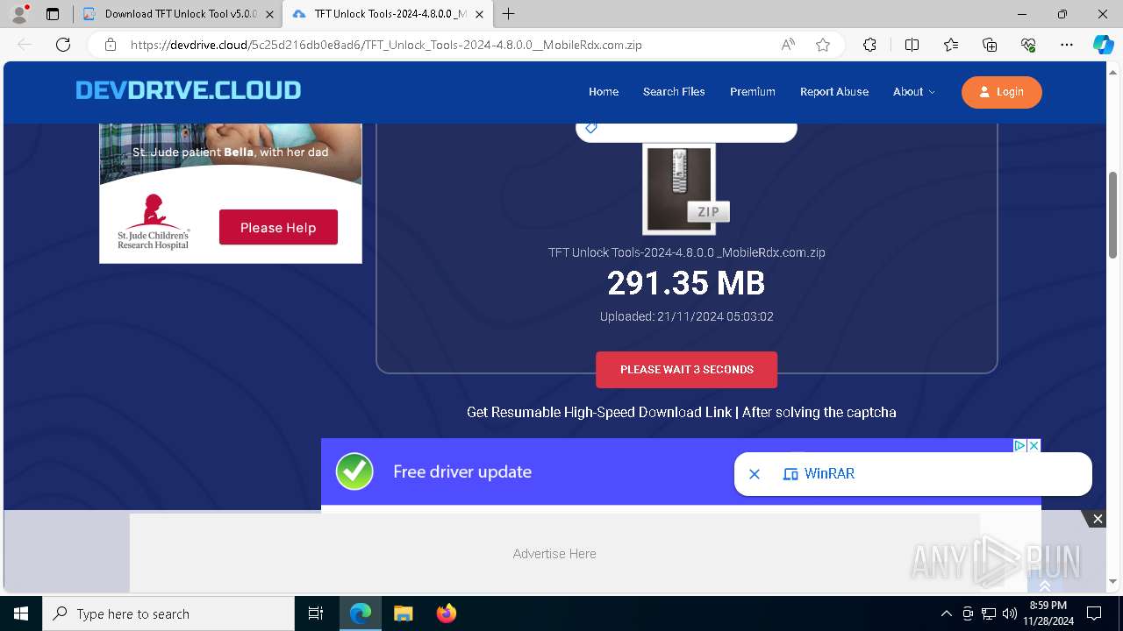Screen dimensions: 1123x631
Task: Open the Home menu item
Action: pos(604,91)
